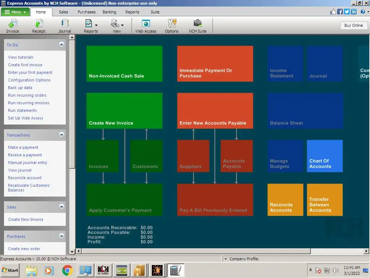The height and width of the screenshot is (278, 370).
Task: Collapse the Purchases sidebar panel
Action: point(61,236)
